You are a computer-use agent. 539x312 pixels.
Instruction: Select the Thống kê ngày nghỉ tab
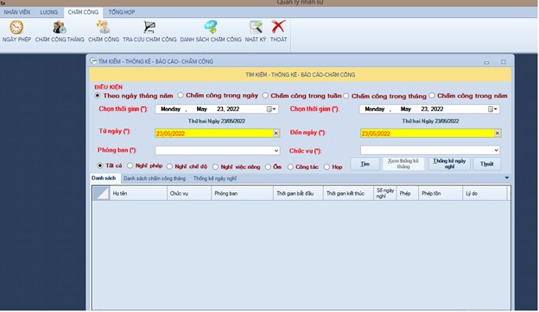215,178
